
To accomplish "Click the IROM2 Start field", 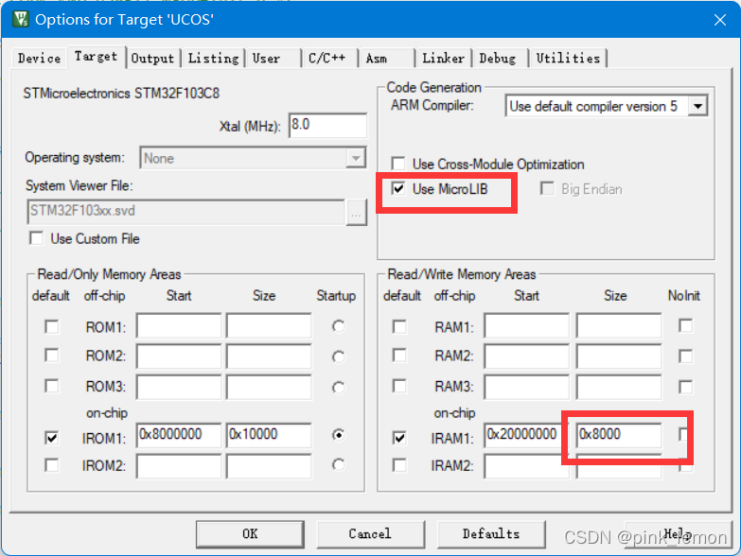I will pyautogui.click(x=179, y=466).
